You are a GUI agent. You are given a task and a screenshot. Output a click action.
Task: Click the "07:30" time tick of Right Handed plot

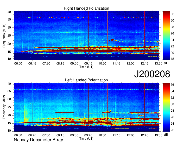pyautogui.click(x=46, y=63)
